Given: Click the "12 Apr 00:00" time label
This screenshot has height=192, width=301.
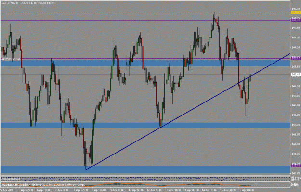Looking at the screenshot, I should 136,190.
